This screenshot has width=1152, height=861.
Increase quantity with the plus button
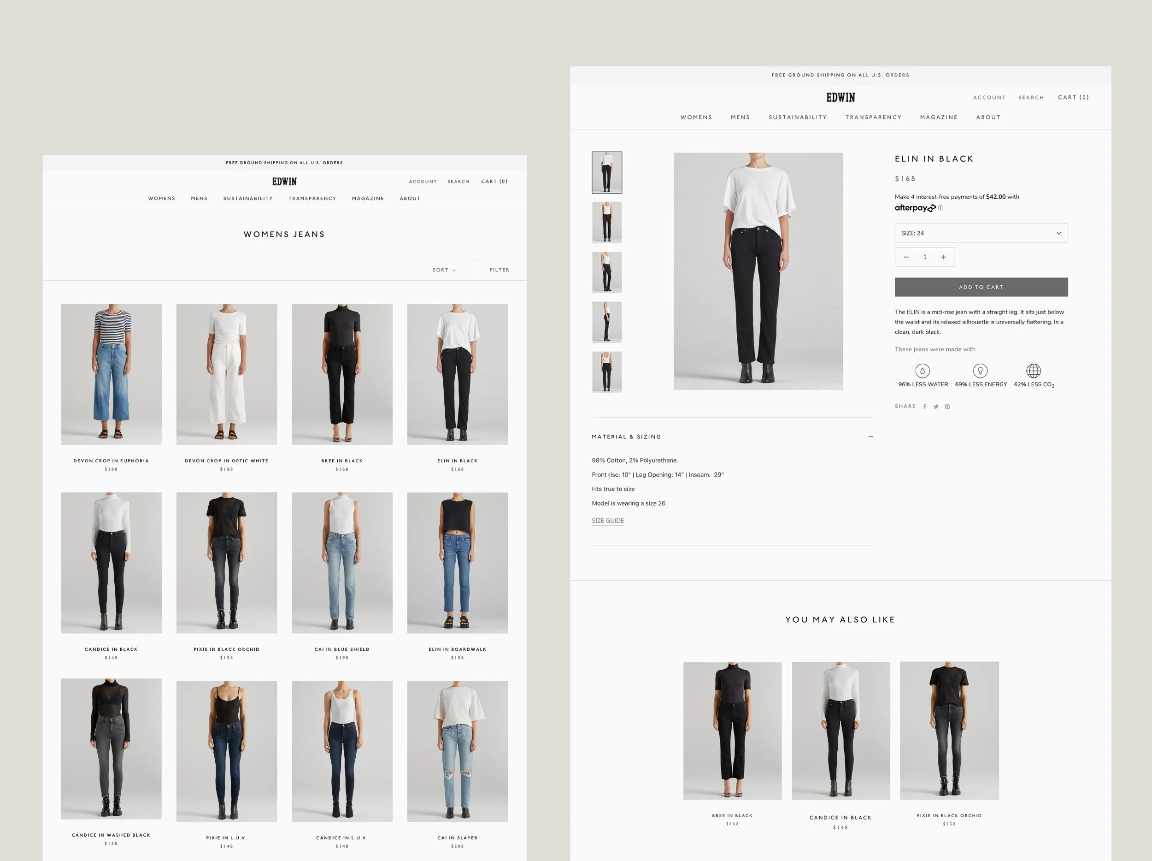coord(943,257)
